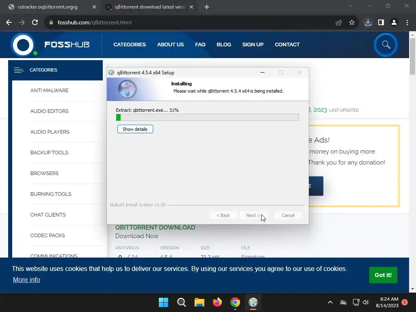Click the share page icon in address bar
This screenshot has height=312, width=416.
[x=339, y=23]
